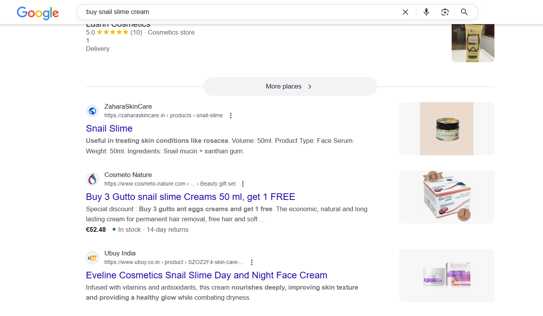The width and height of the screenshot is (543, 316).
Task: Click the Ubuy India site favicon
Action: pos(93,258)
